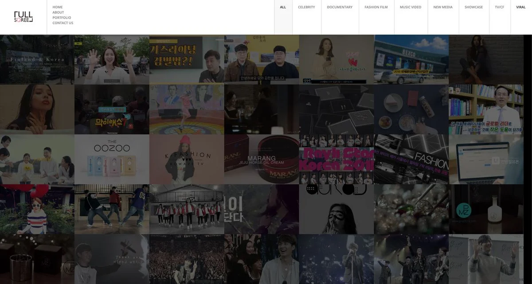This screenshot has width=532, height=284.
Task: Show FASHION FILM projects
Action: 376,7
